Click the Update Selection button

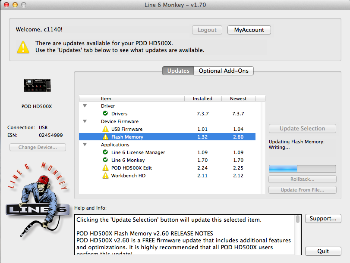[x=302, y=129]
